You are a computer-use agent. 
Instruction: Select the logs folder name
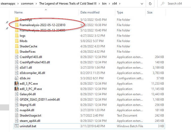pos(23,36)
